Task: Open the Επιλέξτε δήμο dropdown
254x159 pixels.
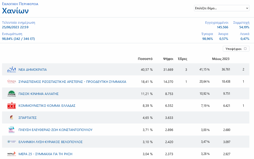Action: pos(221,8)
